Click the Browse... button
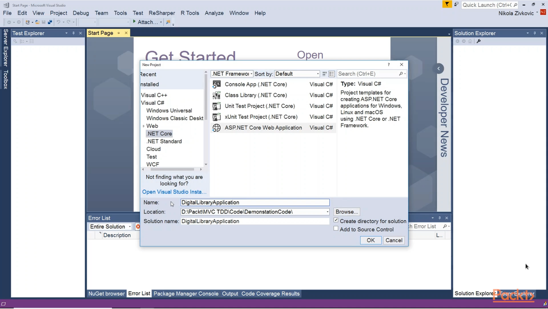This screenshot has height=309, width=548. 347,212
